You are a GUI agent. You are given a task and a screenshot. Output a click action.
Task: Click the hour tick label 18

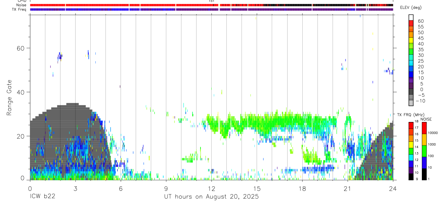(302, 189)
